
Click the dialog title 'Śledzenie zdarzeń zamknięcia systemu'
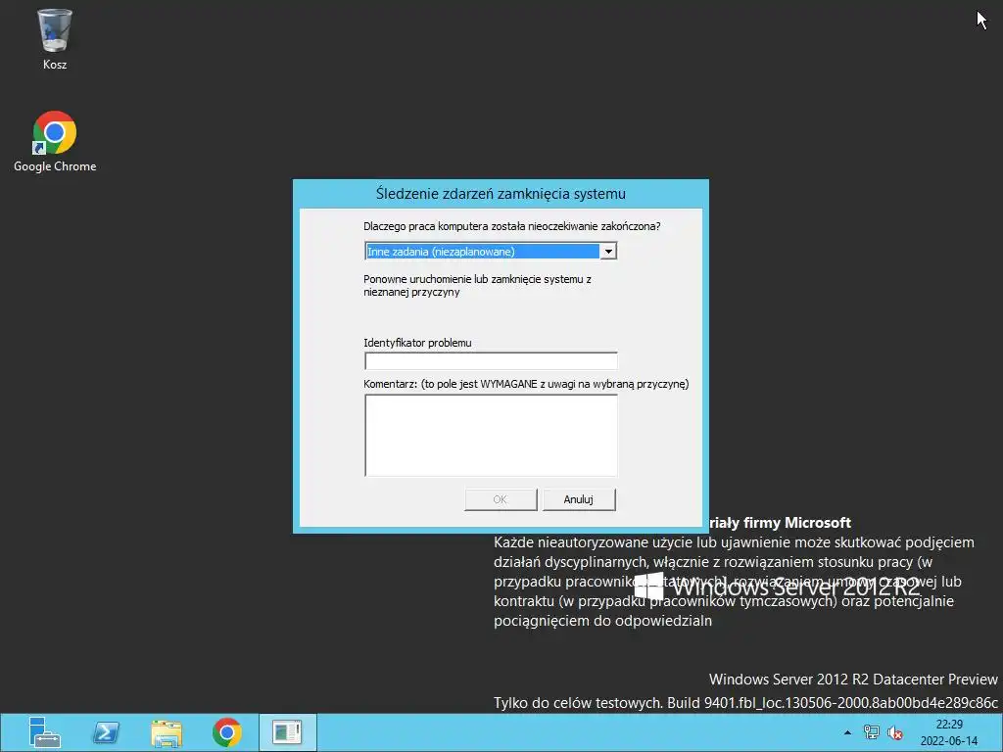pyautogui.click(x=501, y=194)
